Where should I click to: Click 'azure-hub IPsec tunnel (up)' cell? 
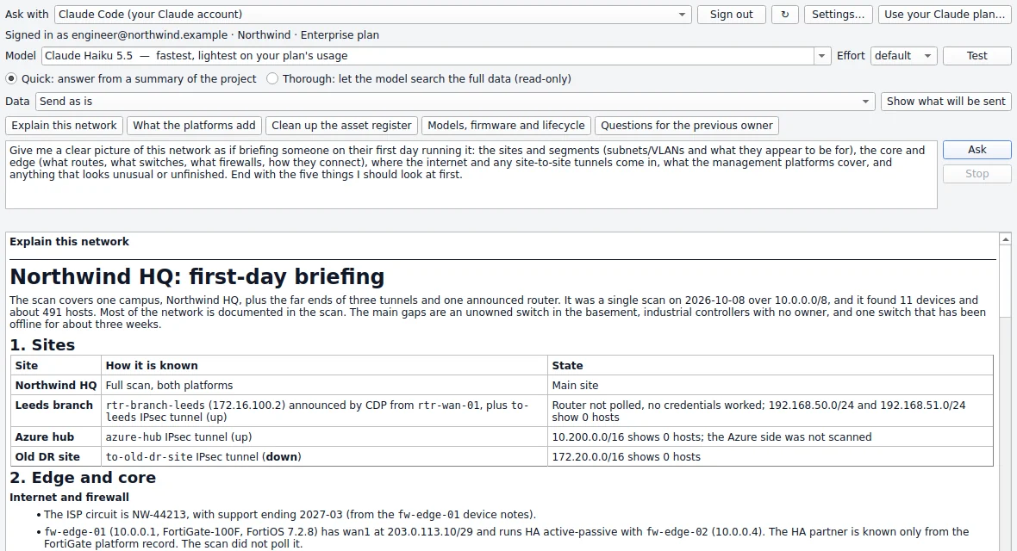click(x=324, y=436)
